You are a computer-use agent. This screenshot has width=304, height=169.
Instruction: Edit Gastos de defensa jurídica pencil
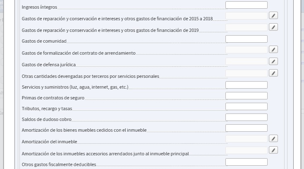click(273, 61)
